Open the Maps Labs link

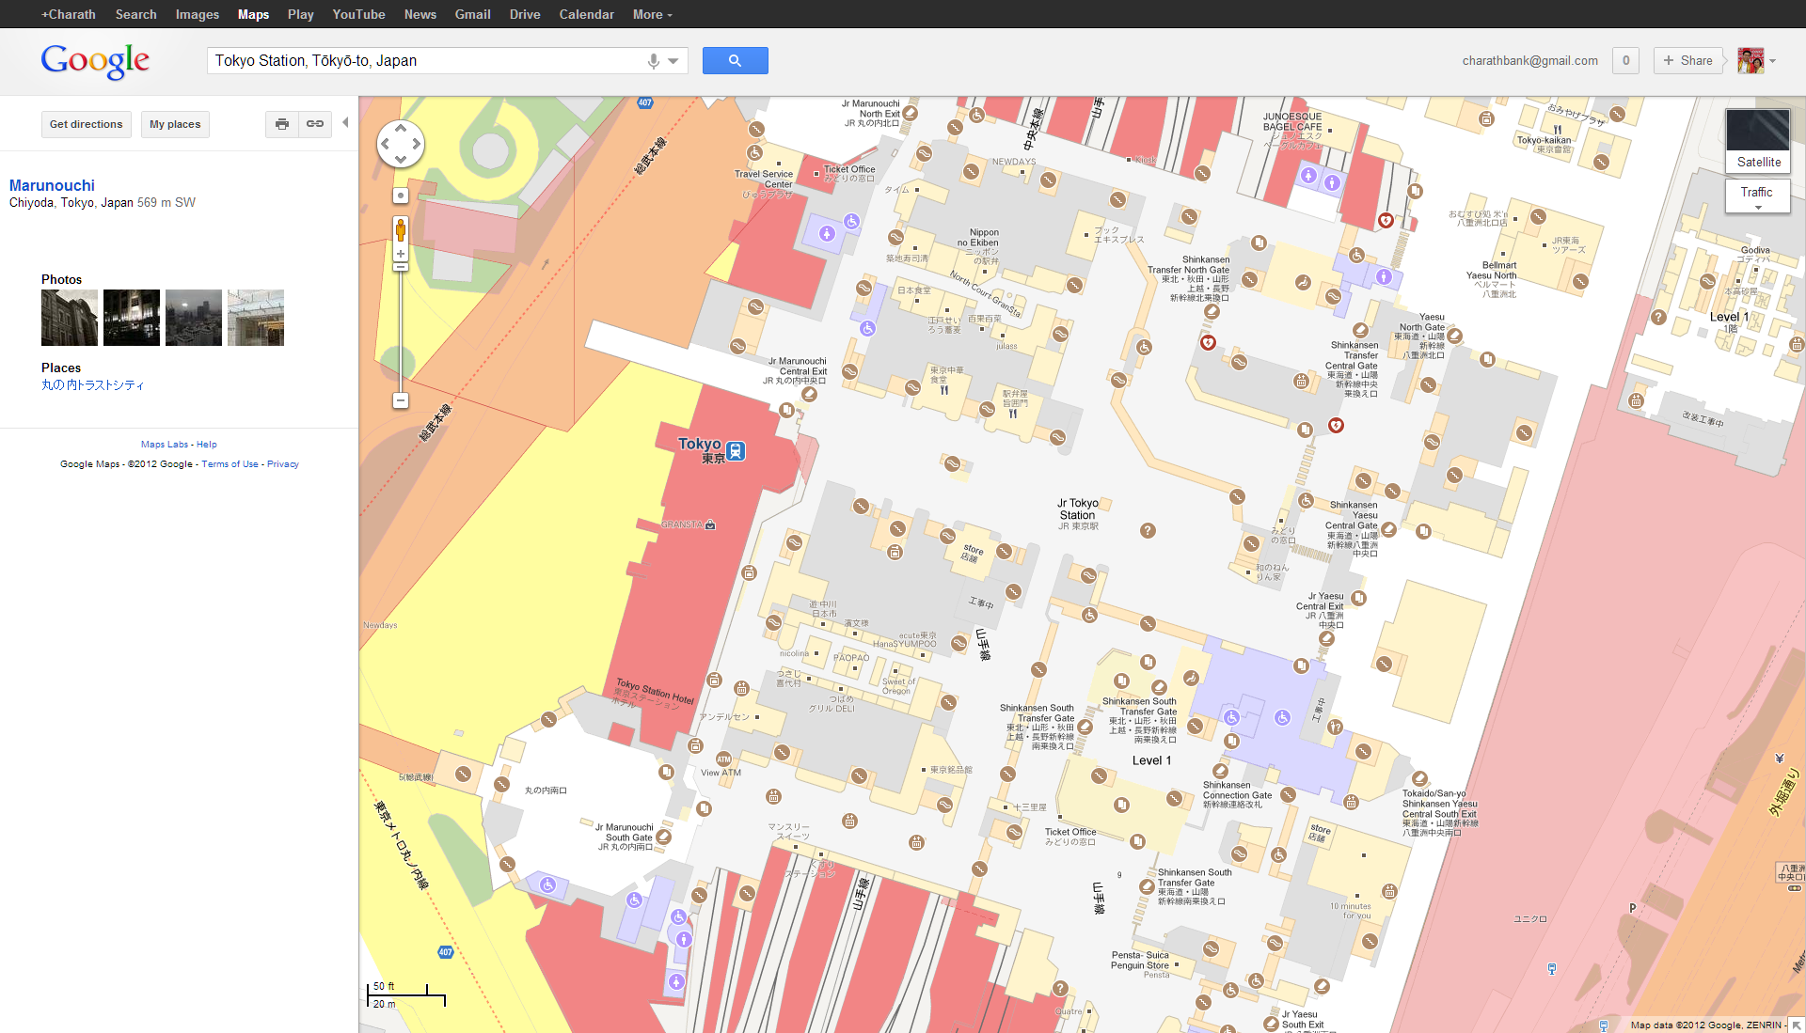[x=165, y=445]
